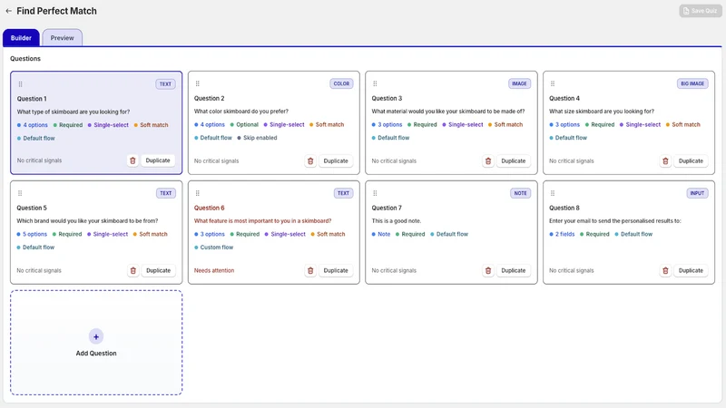Click the Questions section heading
This screenshot has height=408, width=726.
25,59
